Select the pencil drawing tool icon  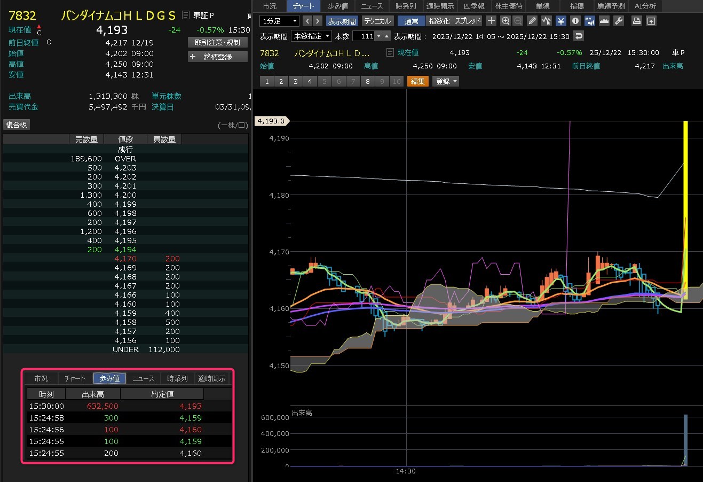[532, 21]
